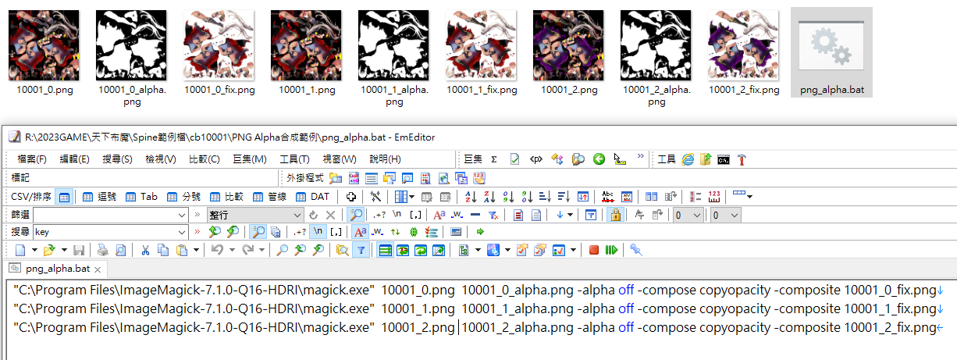
Task: Click the red hammer tool icon
Action: [x=742, y=159]
